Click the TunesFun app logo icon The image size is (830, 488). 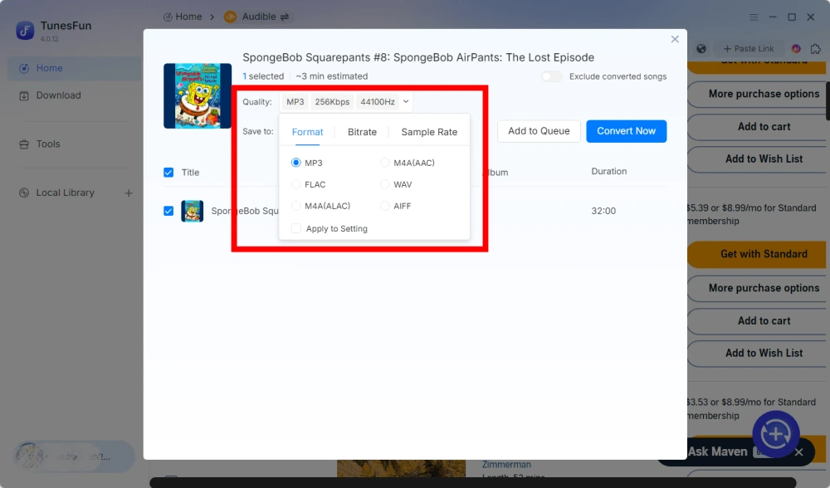click(x=25, y=31)
